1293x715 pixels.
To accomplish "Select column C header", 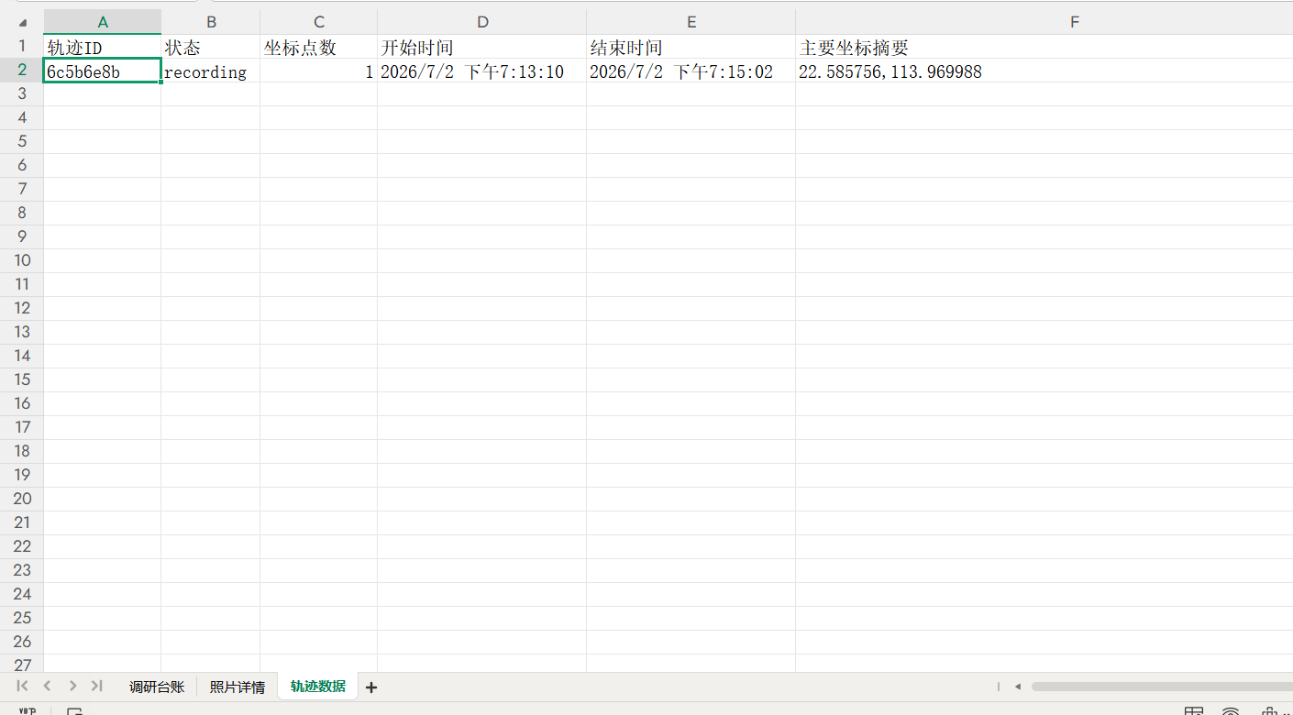I will point(319,22).
